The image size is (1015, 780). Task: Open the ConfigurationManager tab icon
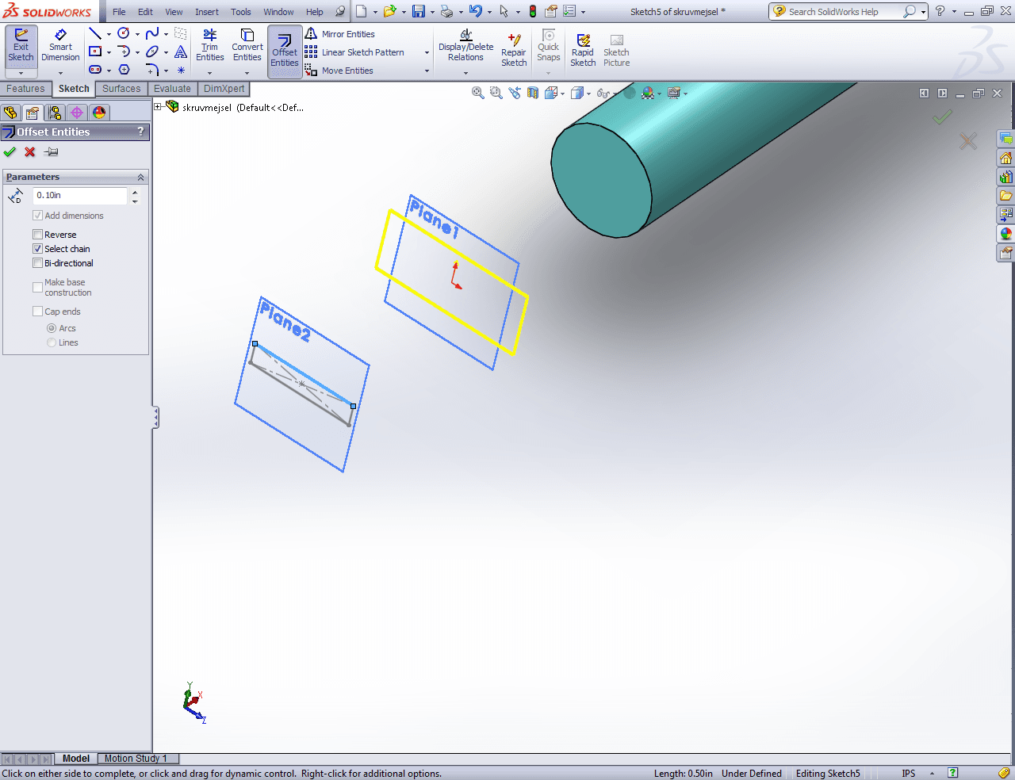(x=55, y=113)
